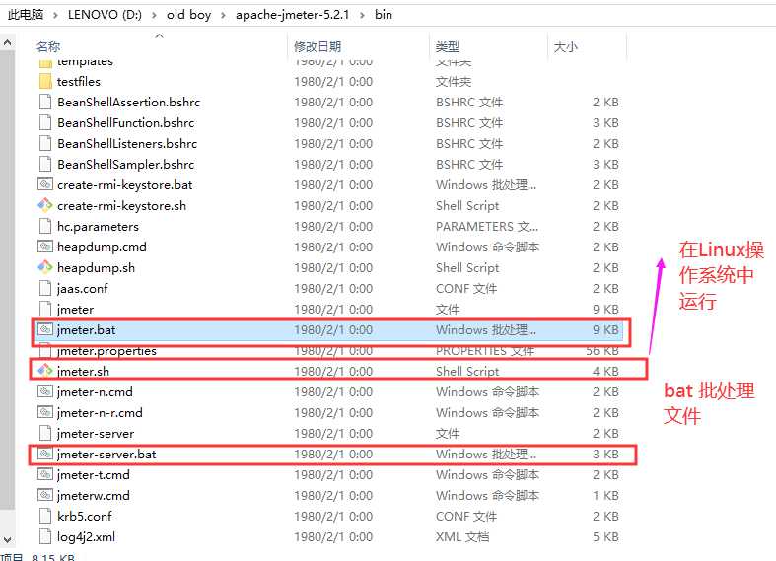Select the krb5.conf file name

85,516
